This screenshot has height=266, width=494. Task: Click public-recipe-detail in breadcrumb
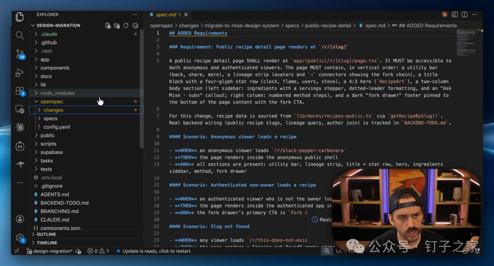(328, 26)
